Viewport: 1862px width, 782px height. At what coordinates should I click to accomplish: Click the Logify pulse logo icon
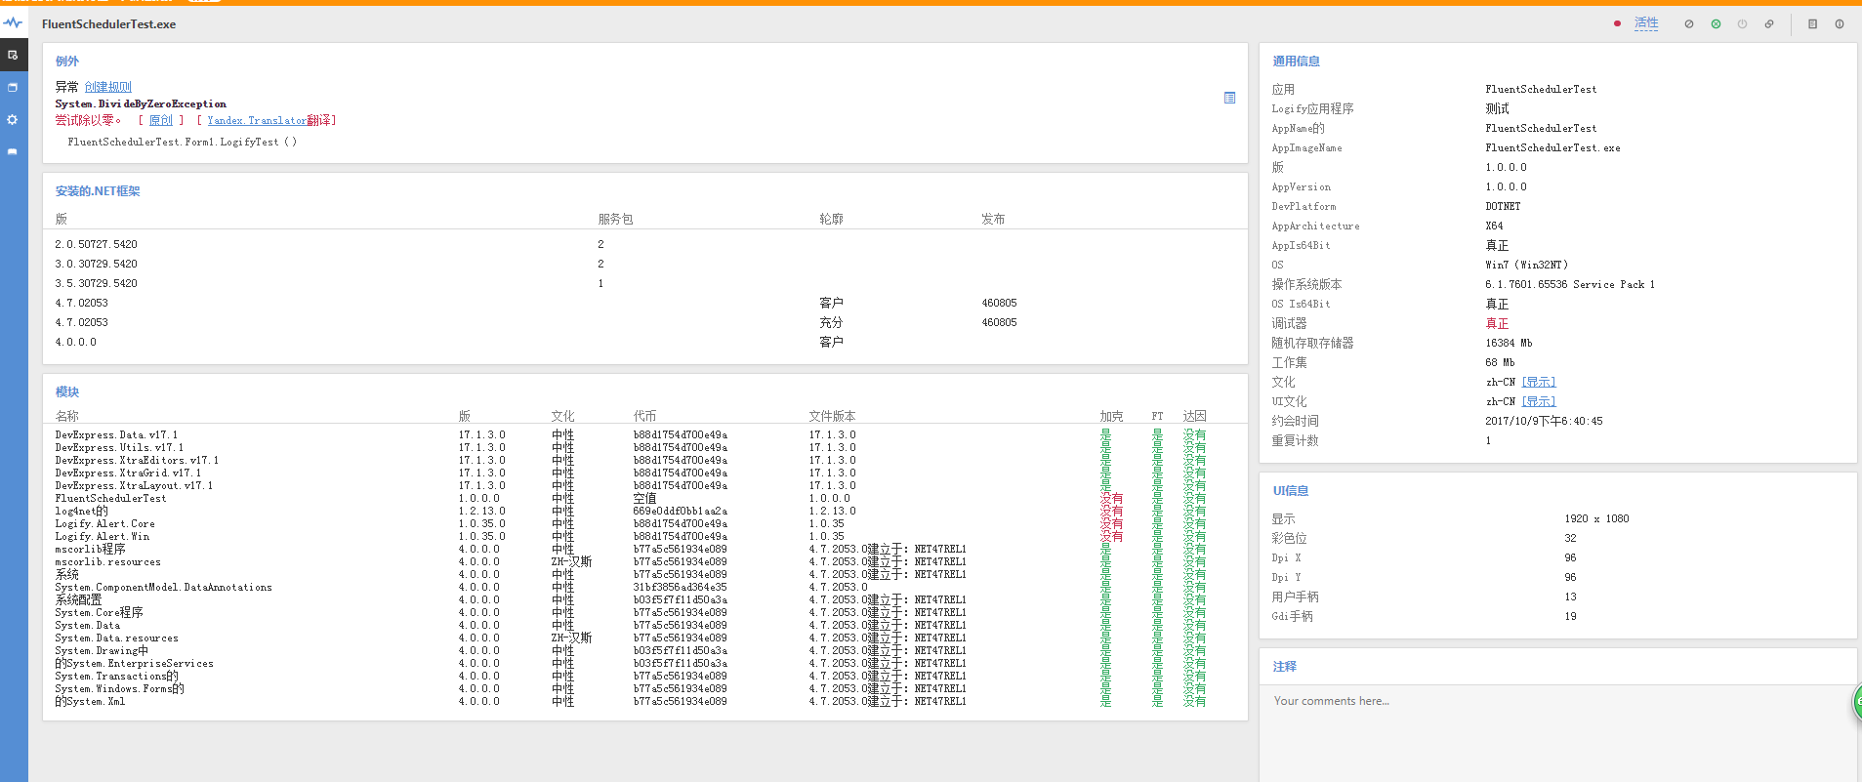coord(13,22)
